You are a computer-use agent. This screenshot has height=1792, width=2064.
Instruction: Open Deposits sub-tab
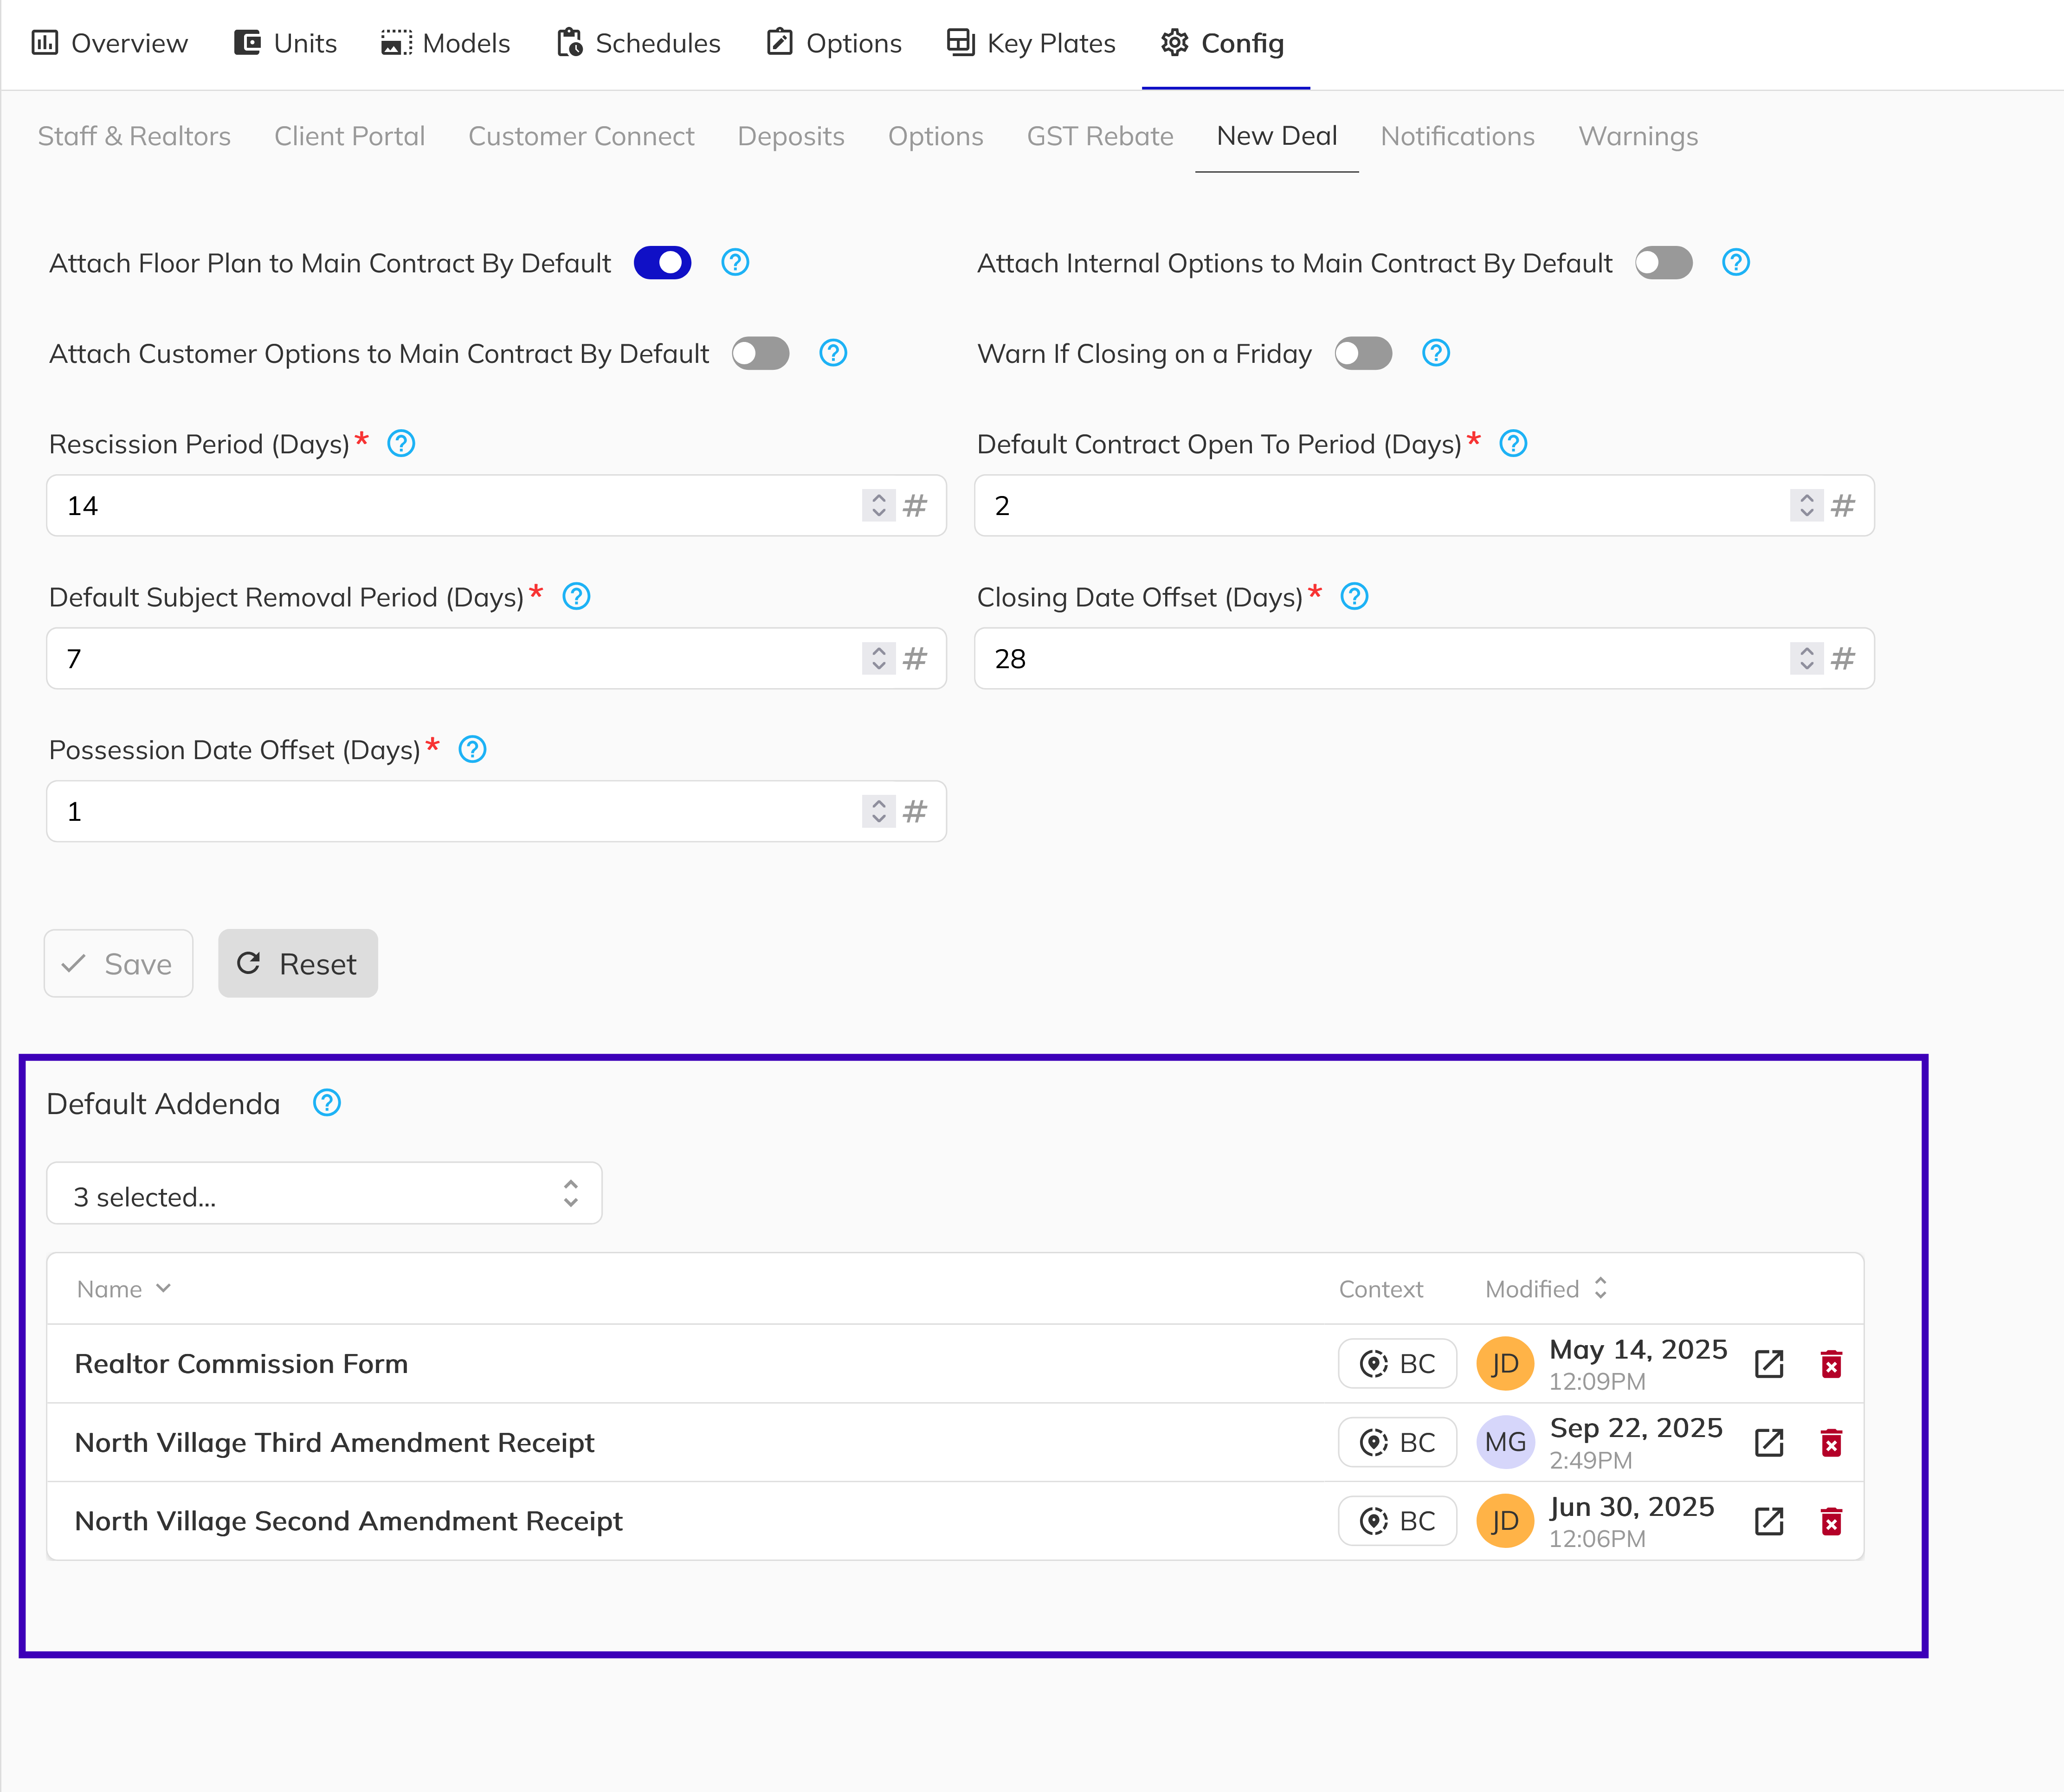(x=791, y=136)
